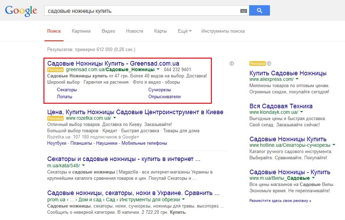Click Разместите здесь свою рекламу link
345x220 pixels.
pos(280,201)
